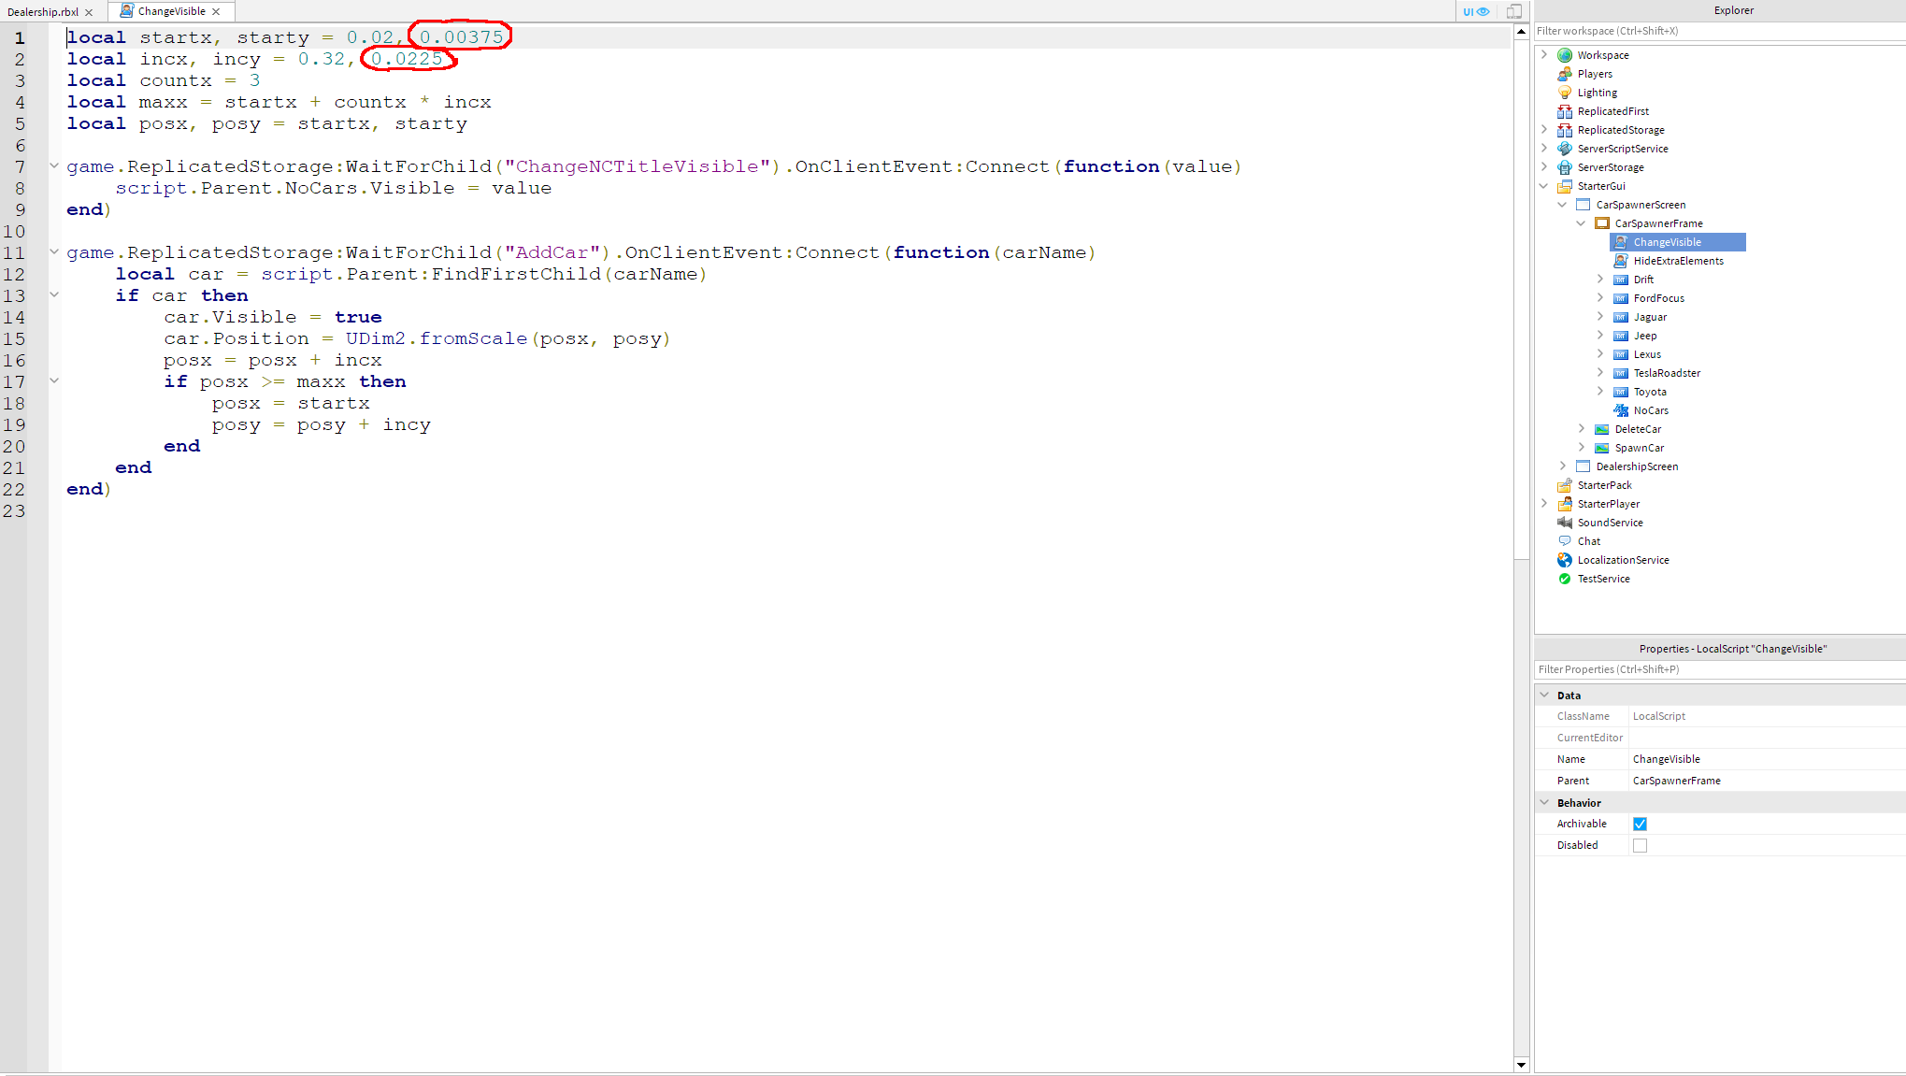Click the StarterPack icon
The image size is (1906, 1076).
(x=1565, y=485)
